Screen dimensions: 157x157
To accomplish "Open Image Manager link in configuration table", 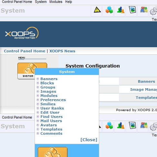I will click(143, 89).
